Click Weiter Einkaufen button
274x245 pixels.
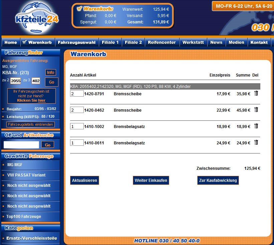151,180
